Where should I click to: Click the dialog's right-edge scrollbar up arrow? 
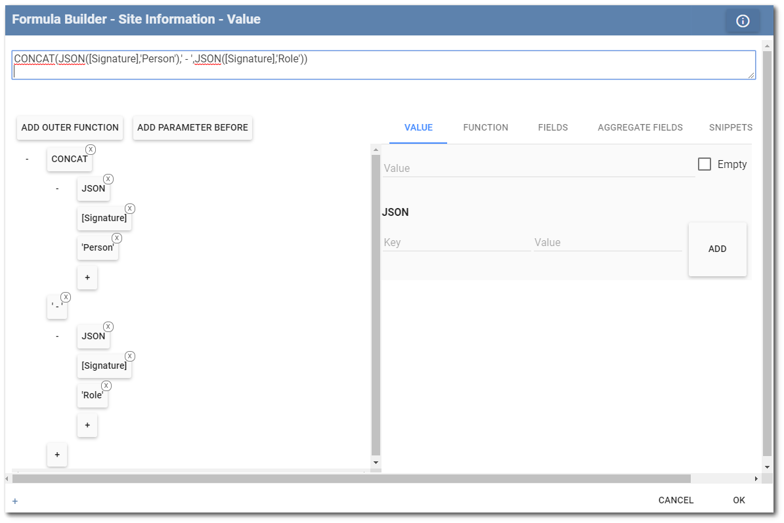(768, 46)
